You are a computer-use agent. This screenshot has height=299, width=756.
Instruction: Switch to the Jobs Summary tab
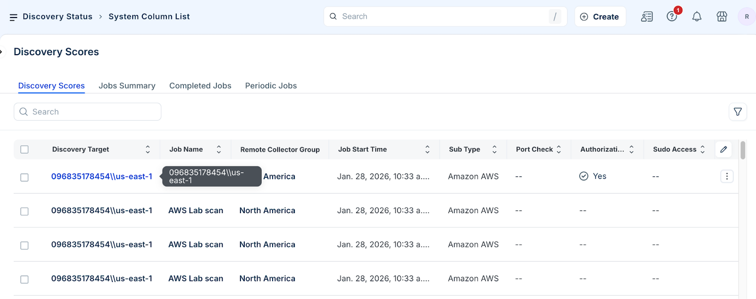click(x=127, y=86)
